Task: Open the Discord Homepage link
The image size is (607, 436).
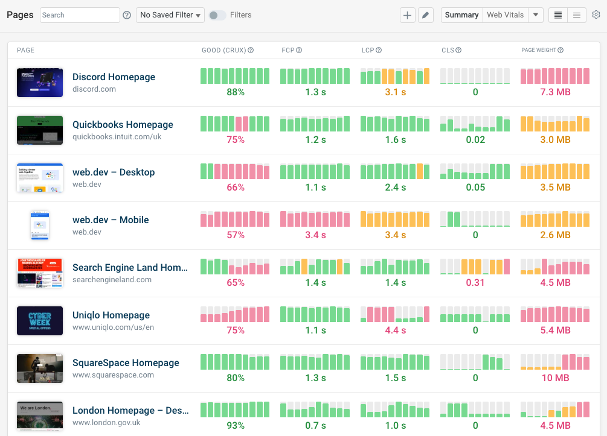Action: point(114,77)
